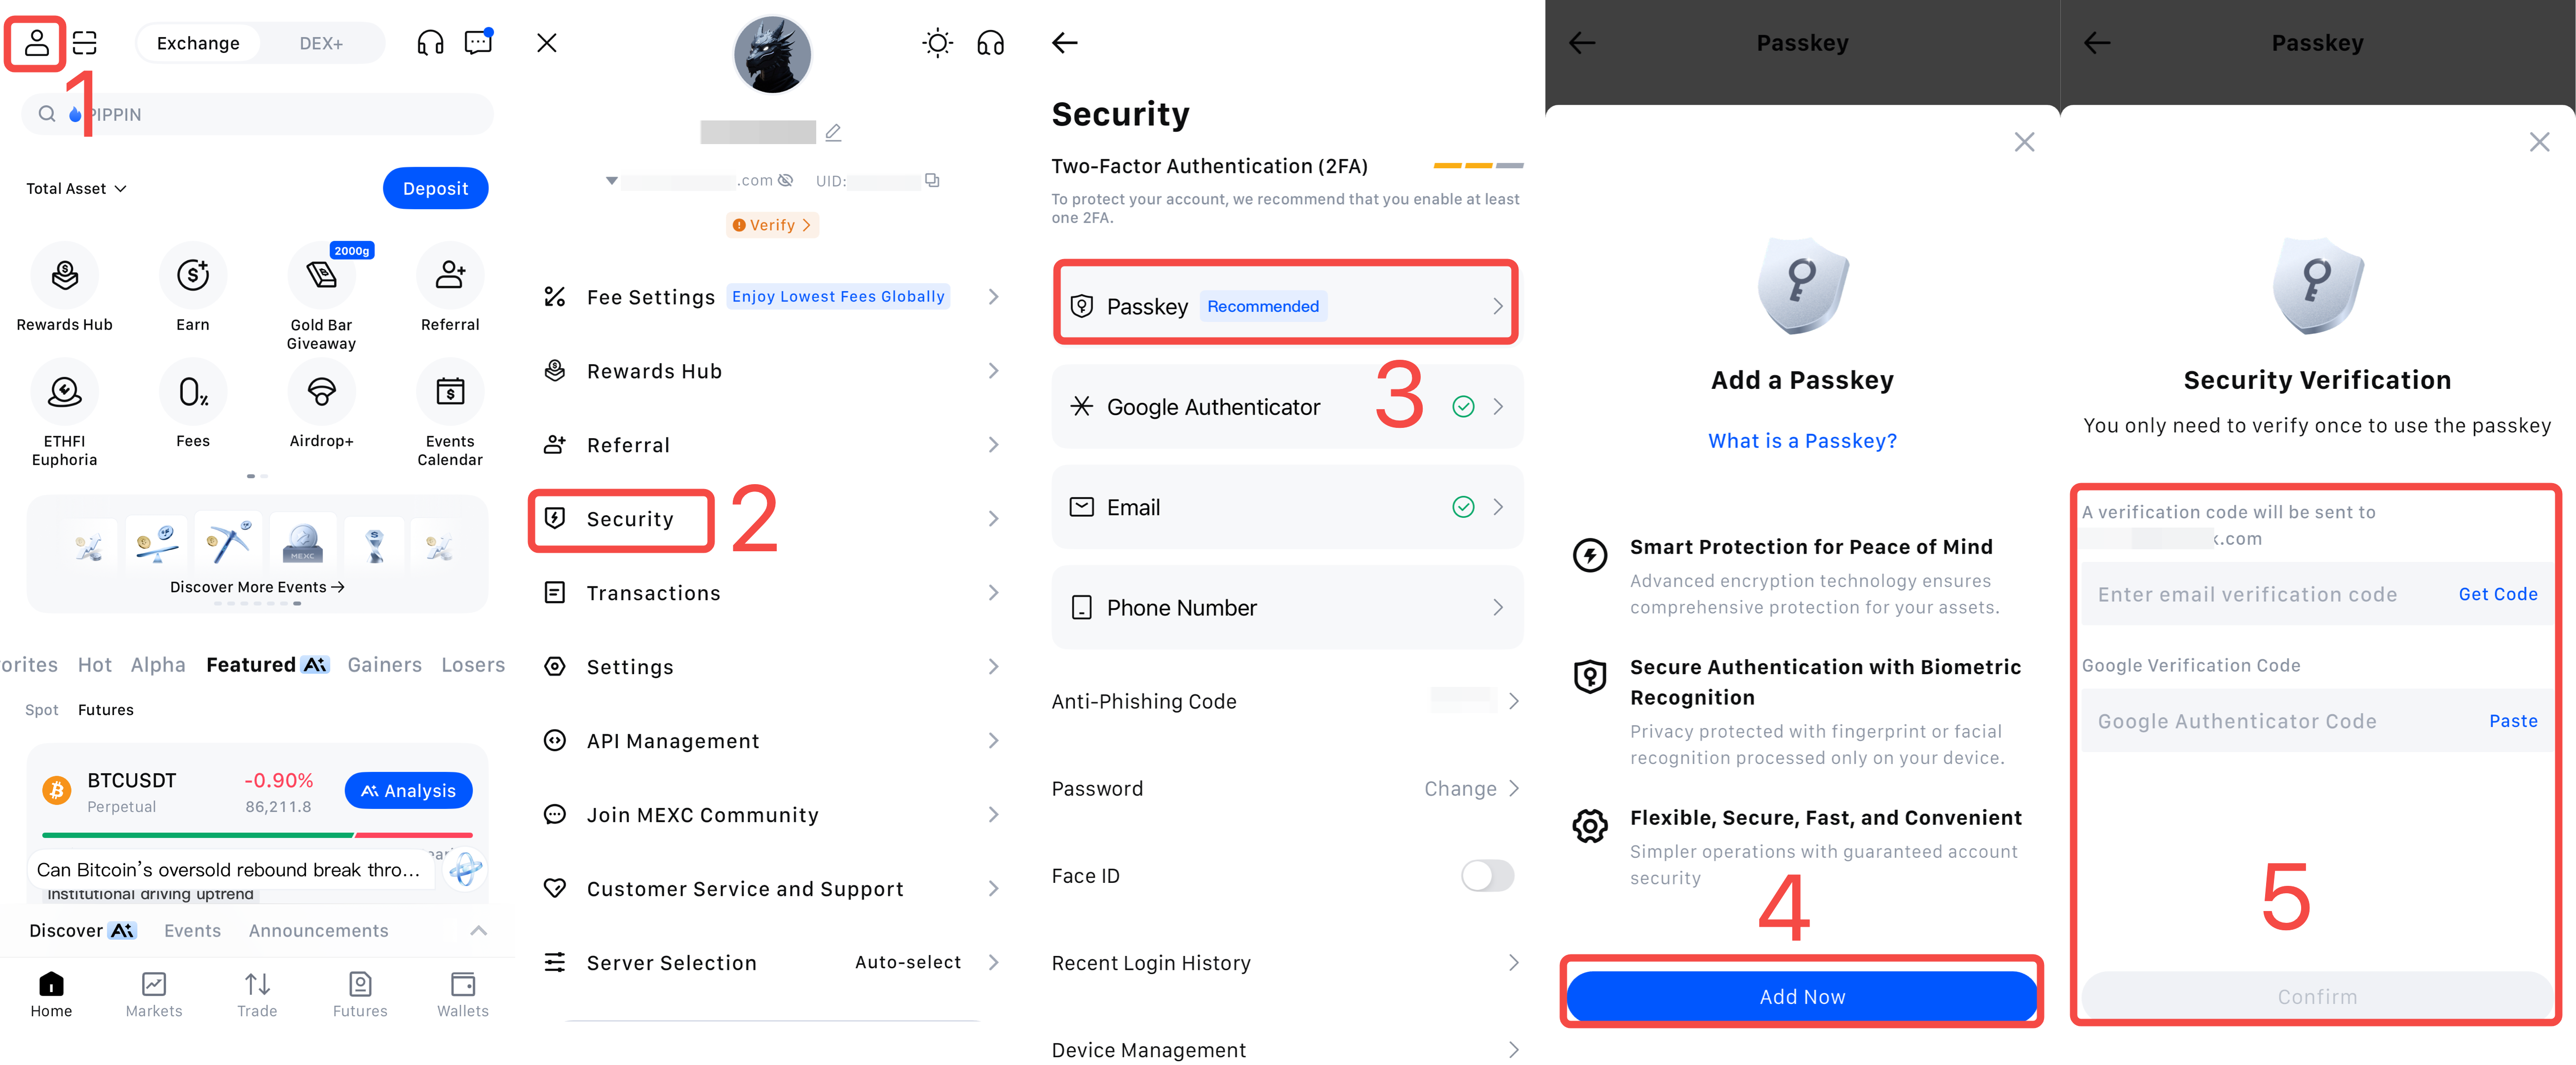Focus the email verification code field
Viewport: 2576px width, 1065px height.
2247,594
